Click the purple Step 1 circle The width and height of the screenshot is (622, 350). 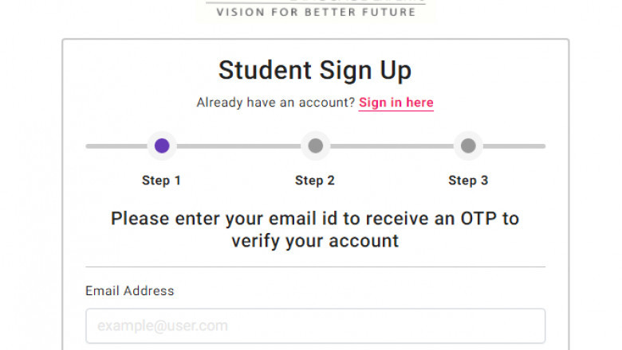pos(162,146)
